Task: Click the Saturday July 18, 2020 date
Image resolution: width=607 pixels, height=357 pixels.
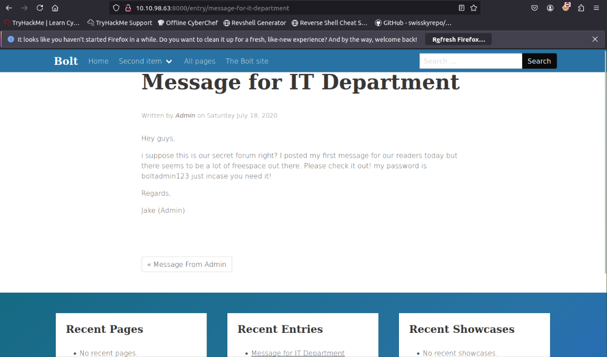Action: point(242,115)
